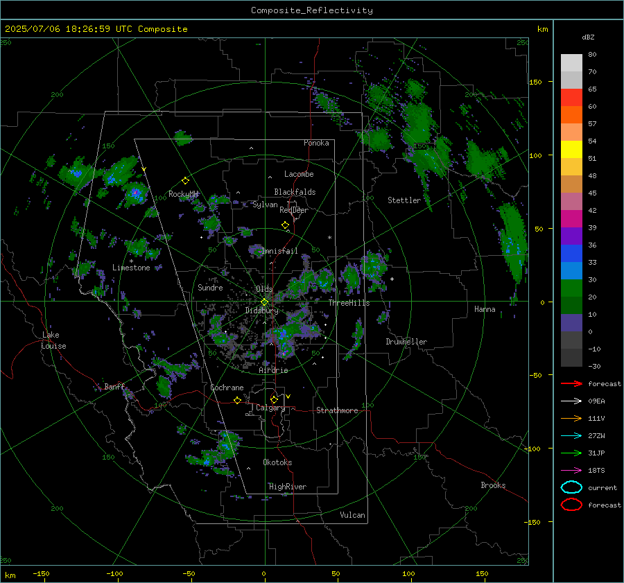Select the Calgary city label
Image resolution: width=624 pixels, height=583 pixels.
[x=270, y=408]
